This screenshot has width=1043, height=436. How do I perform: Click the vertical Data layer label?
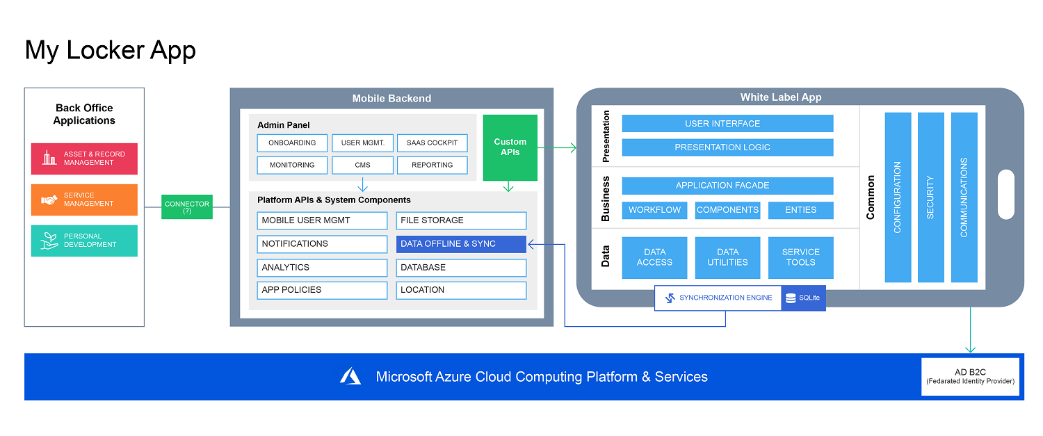click(606, 257)
